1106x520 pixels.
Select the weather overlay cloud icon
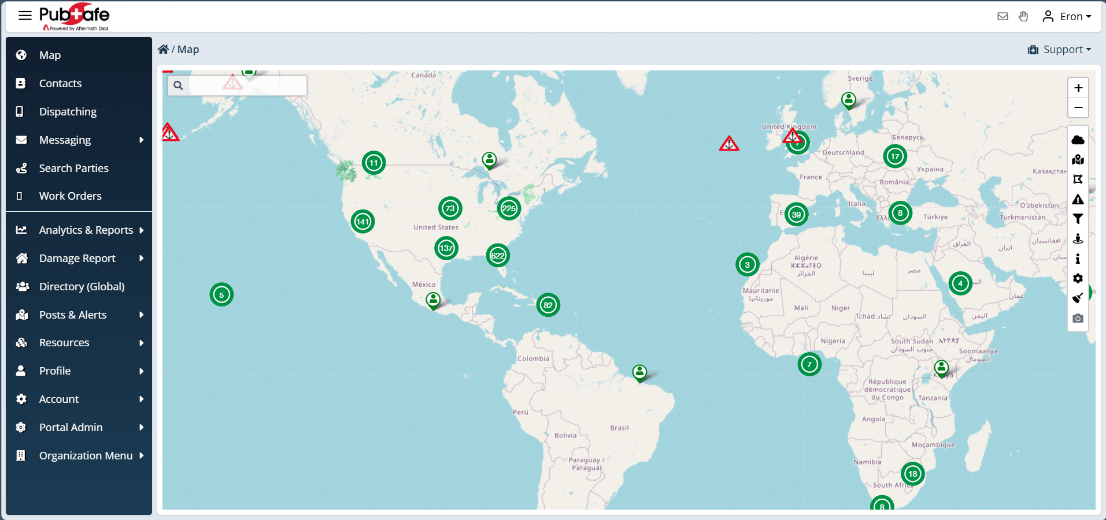click(x=1078, y=139)
